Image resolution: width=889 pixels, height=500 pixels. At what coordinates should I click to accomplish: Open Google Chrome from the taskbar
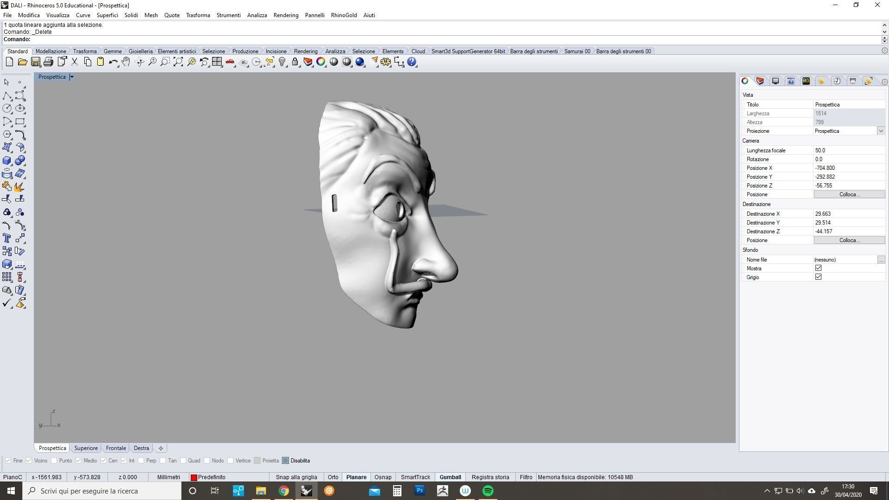(x=284, y=491)
